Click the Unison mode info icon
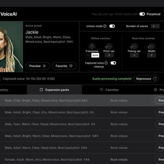This screenshot has height=164, width=164. point(105,26)
